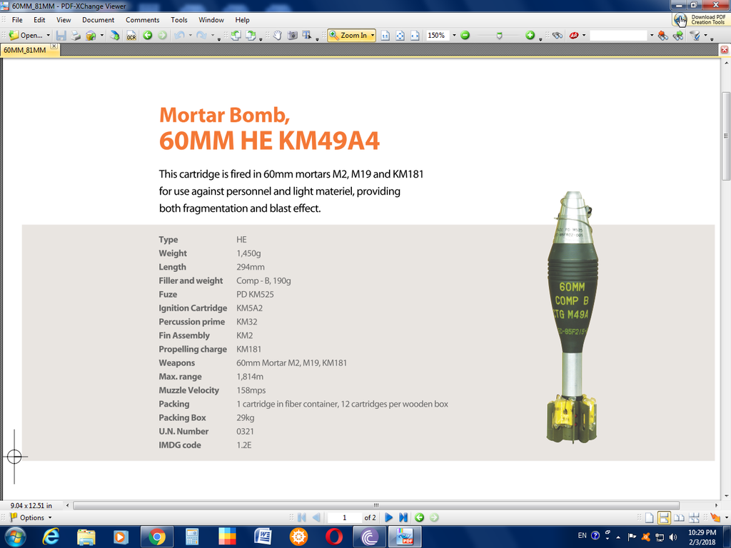Click the search text input field
The height and width of the screenshot is (548, 731).
(x=619, y=36)
